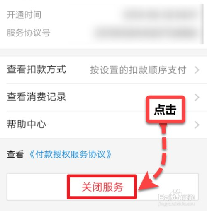Click the 点击 callout label

[x=166, y=109]
